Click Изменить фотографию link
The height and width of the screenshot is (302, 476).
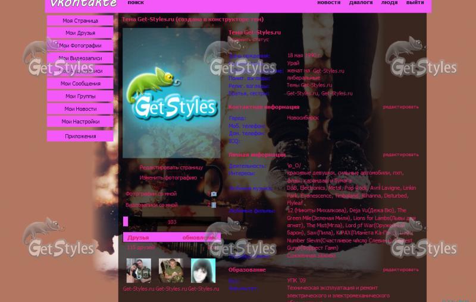point(168,177)
